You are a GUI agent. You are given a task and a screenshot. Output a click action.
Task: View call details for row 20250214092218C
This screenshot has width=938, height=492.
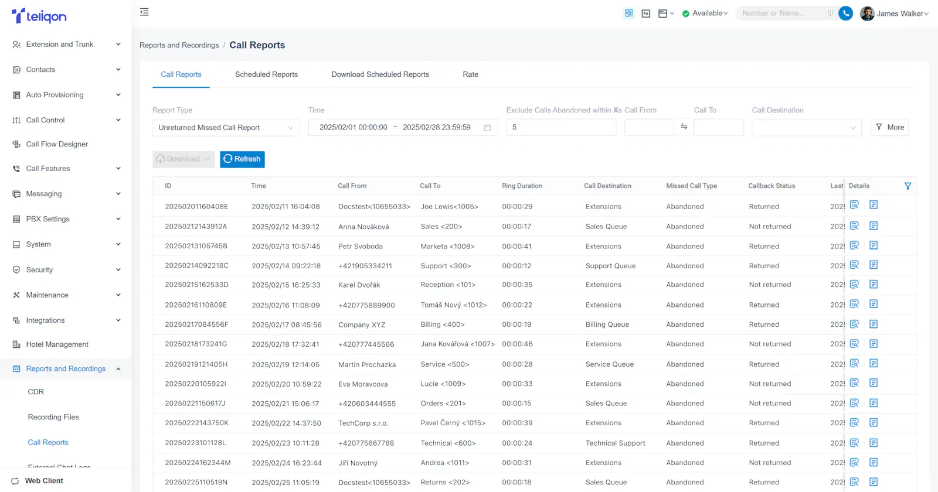coord(854,265)
